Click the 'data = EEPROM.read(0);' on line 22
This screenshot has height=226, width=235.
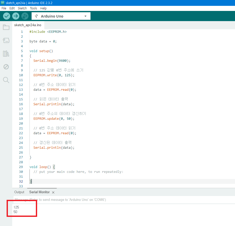(x=55, y=133)
